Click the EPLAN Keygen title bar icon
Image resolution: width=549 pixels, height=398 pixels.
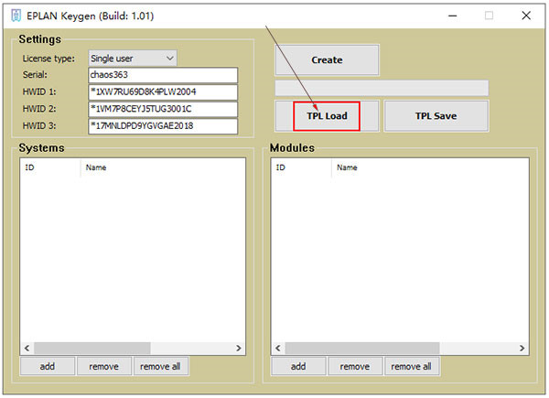point(16,16)
